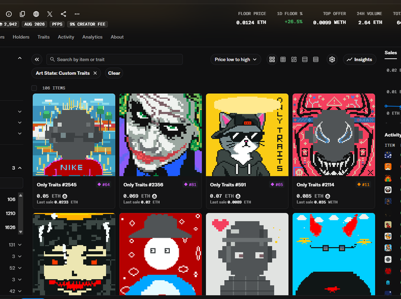
Task: Collapse the top sidebar section chevron
Action: (x=19, y=58)
